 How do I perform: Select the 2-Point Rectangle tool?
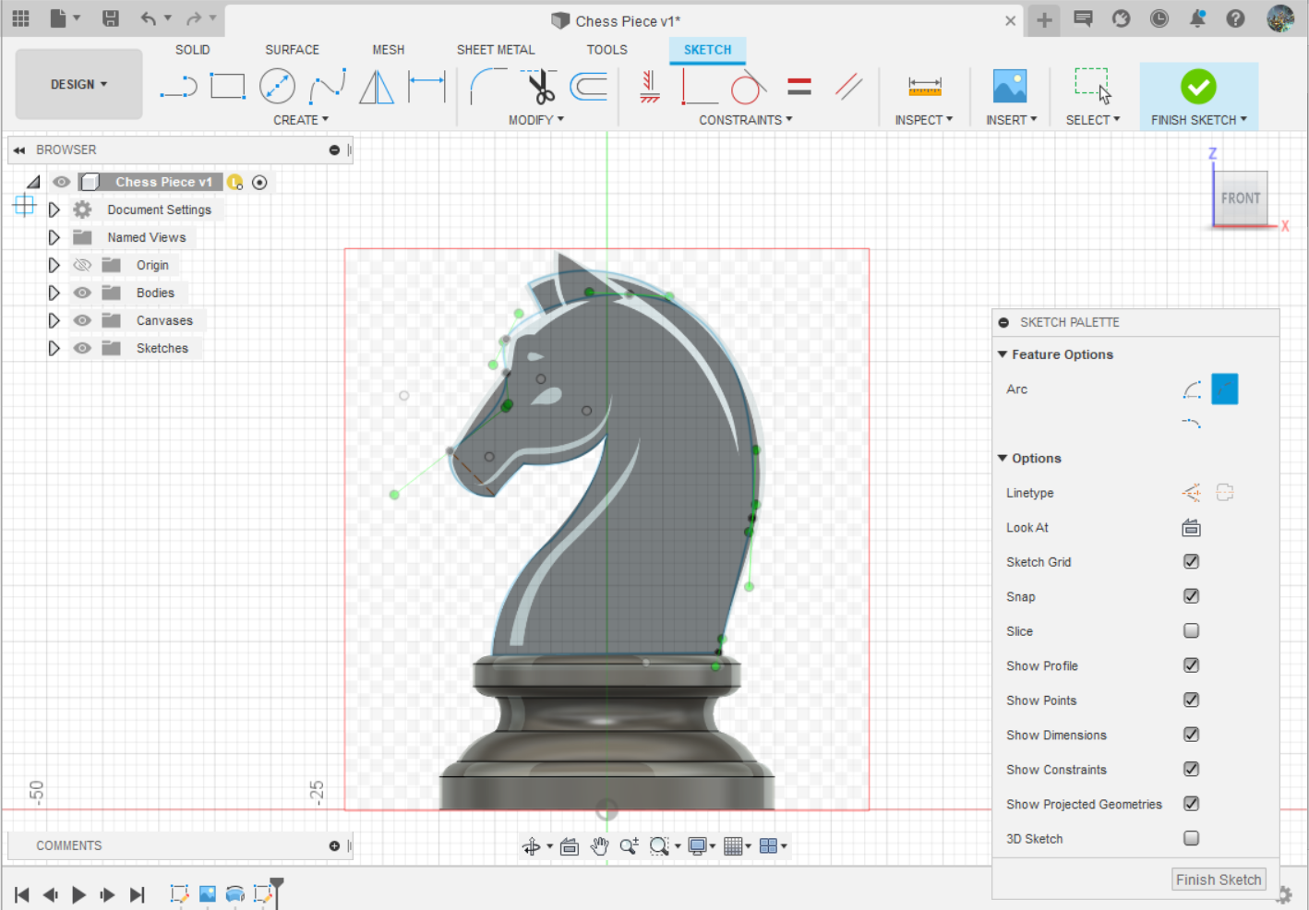coord(228,87)
